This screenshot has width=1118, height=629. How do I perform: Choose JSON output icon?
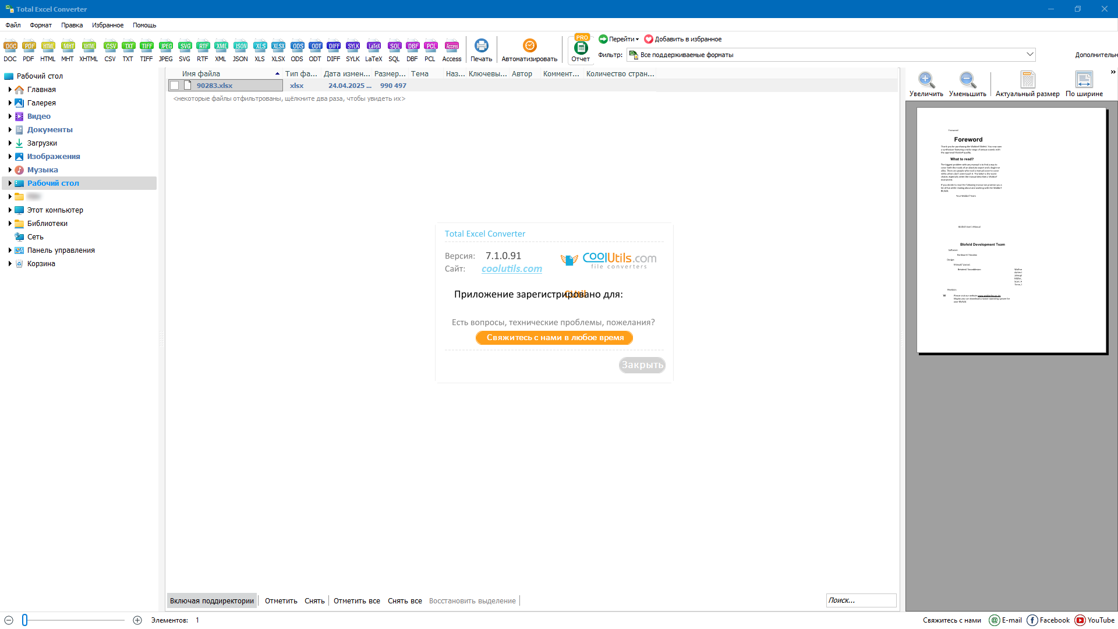(x=240, y=51)
